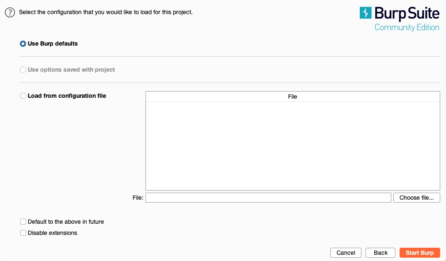The image size is (446, 261).
Task: Click the Select the configuration instruction text
Action: click(106, 12)
